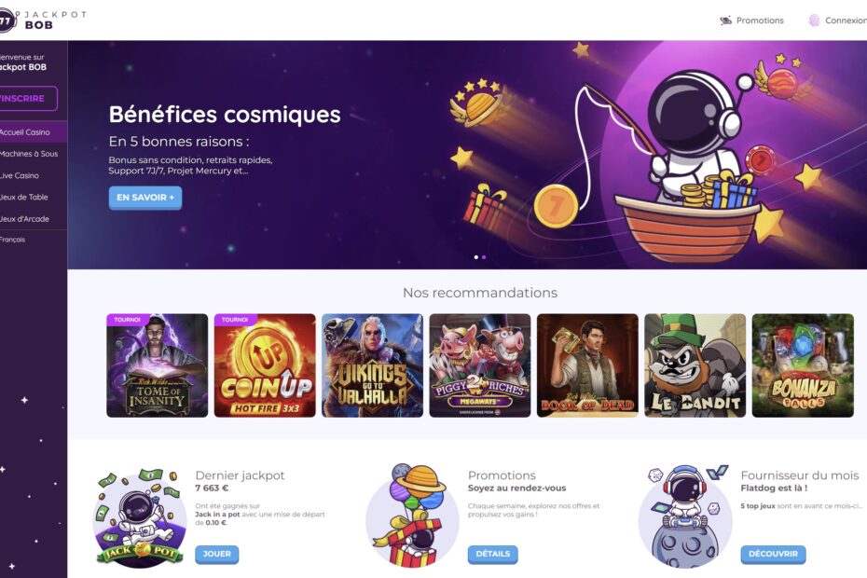
Task: Click the Jackpot Bob logo
Action: 42,21
